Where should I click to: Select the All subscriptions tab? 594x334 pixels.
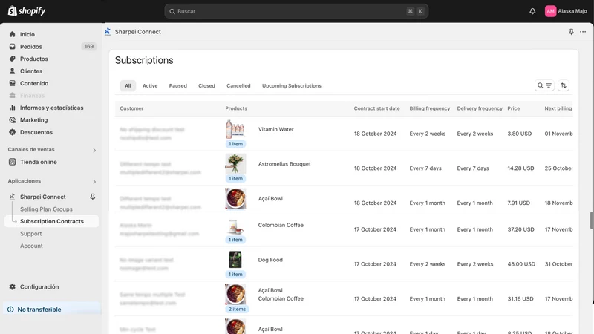(x=128, y=85)
